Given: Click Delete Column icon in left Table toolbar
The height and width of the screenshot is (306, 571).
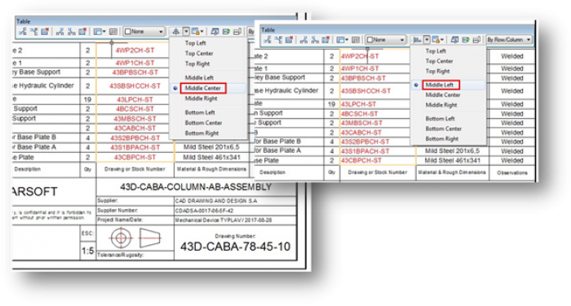Looking at the screenshot, I should pos(82,32).
